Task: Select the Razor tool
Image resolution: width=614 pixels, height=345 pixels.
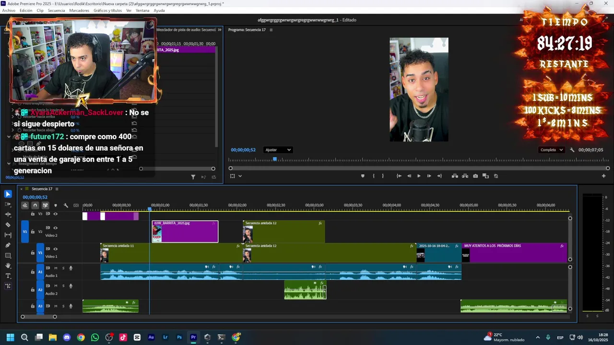Action: pos(8,225)
